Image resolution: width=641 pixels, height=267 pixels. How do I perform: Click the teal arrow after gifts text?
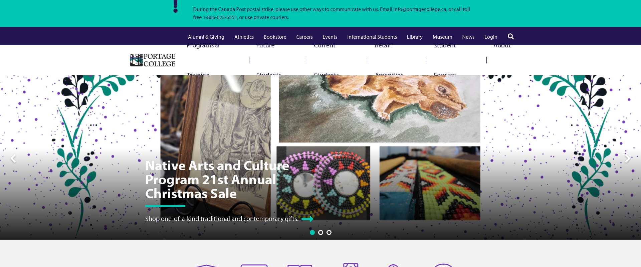[307, 219]
